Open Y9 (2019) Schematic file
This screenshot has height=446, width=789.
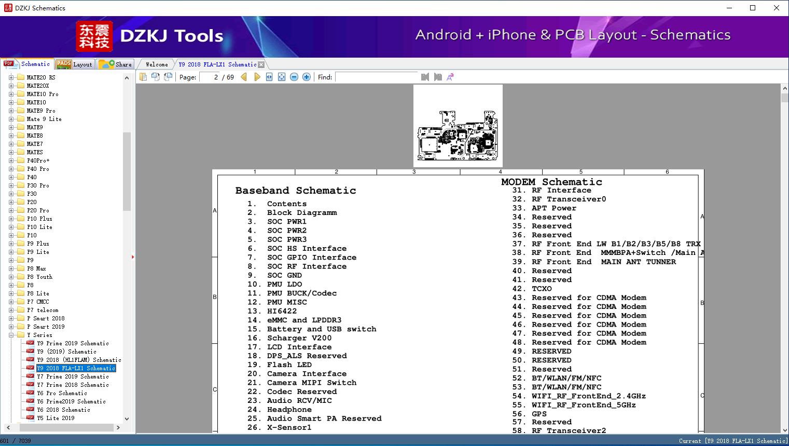point(67,352)
